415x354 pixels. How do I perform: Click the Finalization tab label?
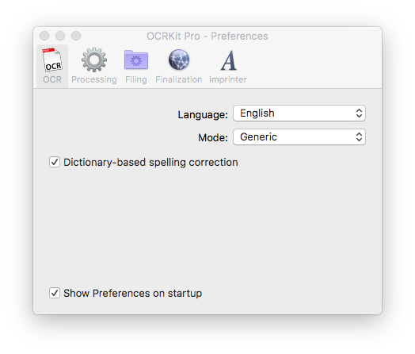click(x=179, y=79)
